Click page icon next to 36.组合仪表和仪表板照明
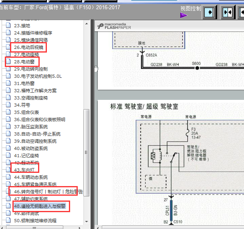Image resolution: width=244 pixels, height=229 pixels. pos(8,119)
